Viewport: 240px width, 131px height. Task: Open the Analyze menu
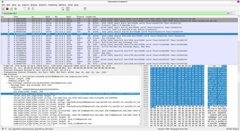pyautogui.click(x=34, y=5)
